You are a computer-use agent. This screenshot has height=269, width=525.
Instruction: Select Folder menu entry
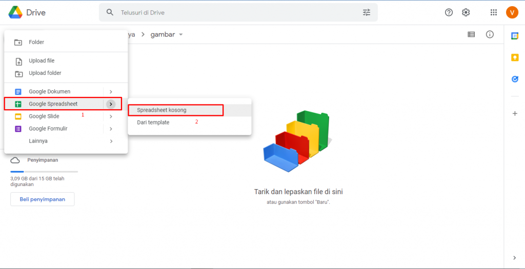pyautogui.click(x=66, y=42)
